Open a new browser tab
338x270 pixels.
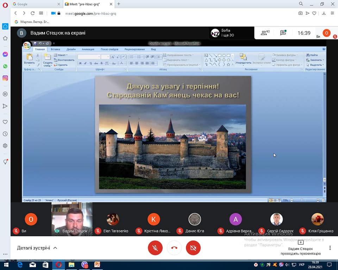(119, 4)
